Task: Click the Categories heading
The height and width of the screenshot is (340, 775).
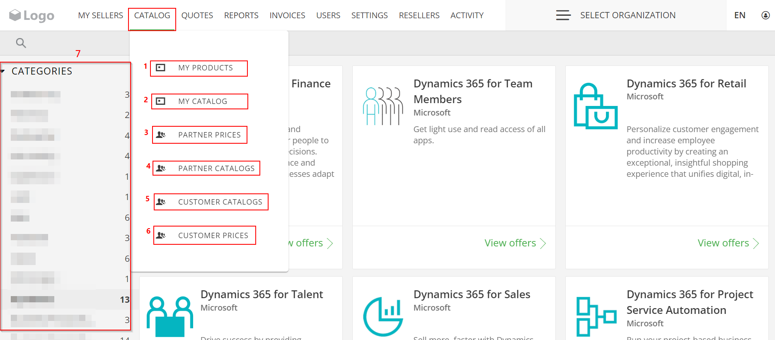Action: [x=42, y=71]
